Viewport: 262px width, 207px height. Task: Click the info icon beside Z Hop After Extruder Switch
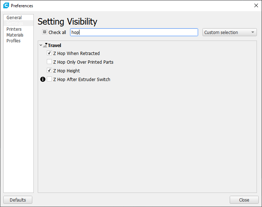click(42, 79)
